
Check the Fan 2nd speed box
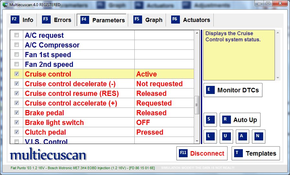click(x=17, y=64)
